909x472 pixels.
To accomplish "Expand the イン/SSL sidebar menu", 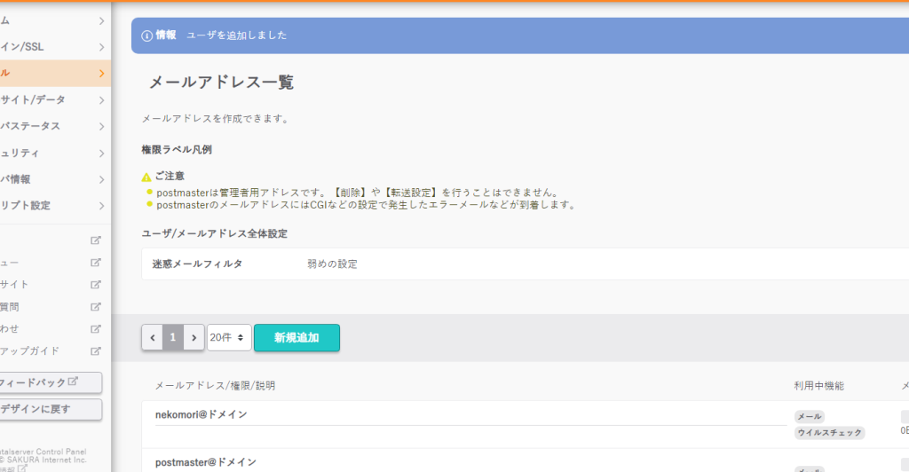I will tap(53, 46).
